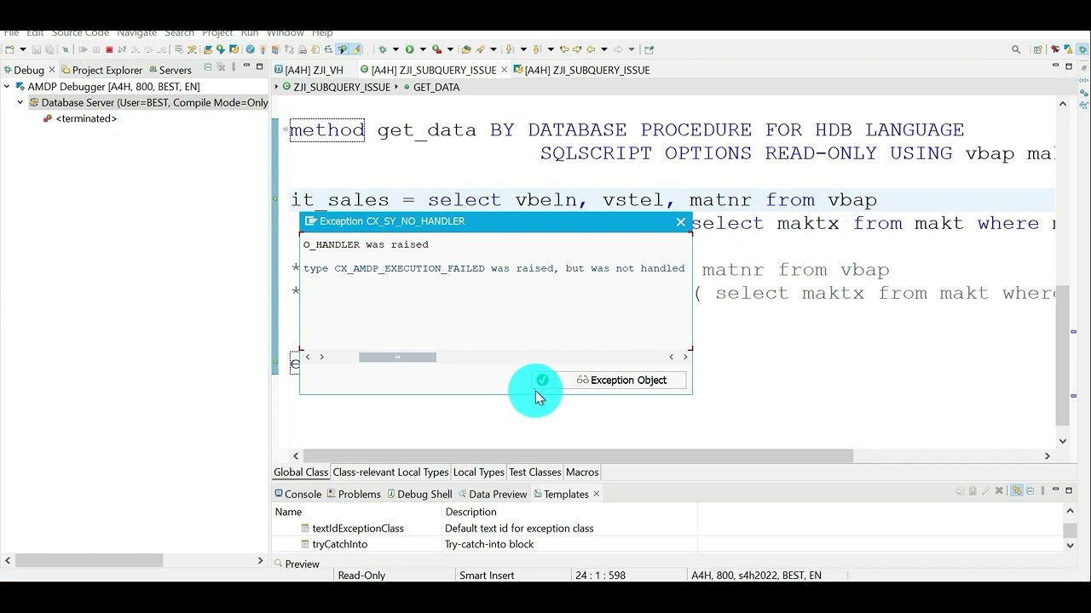The image size is (1091, 613).
Task: Click GET_DATA in the breadcrumb
Action: pyautogui.click(x=436, y=87)
